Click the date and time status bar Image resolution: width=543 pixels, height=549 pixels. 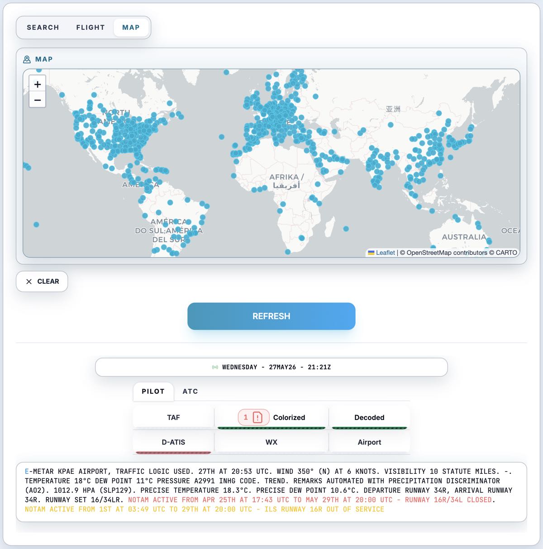click(x=271, y=367)
